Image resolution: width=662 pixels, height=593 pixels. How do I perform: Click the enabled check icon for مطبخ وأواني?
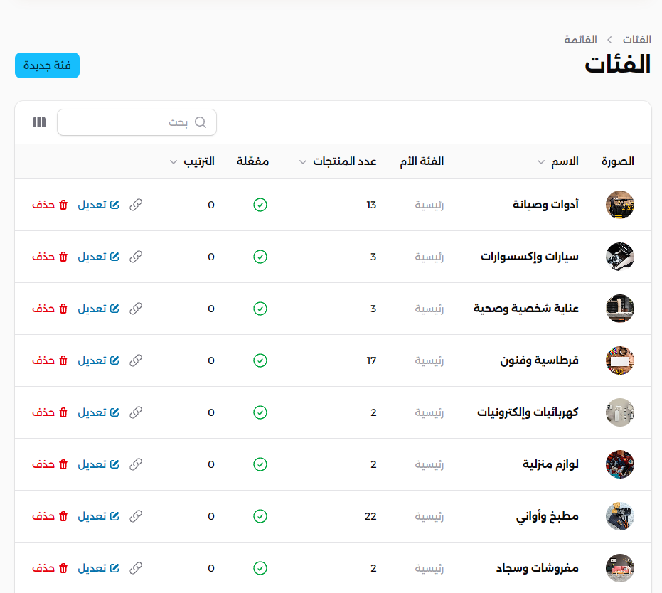tap(260, 516)
